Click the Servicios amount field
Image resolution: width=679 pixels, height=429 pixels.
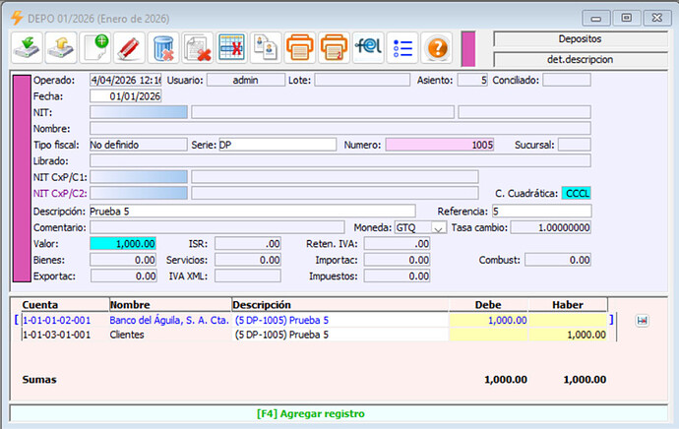pyautogui.click(x=248, y=260)
